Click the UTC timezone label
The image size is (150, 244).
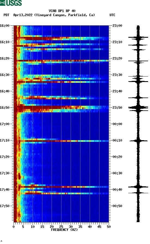112,15
